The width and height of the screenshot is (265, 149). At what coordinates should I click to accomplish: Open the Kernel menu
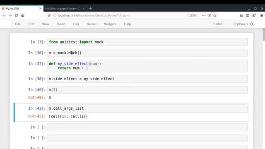92,24
